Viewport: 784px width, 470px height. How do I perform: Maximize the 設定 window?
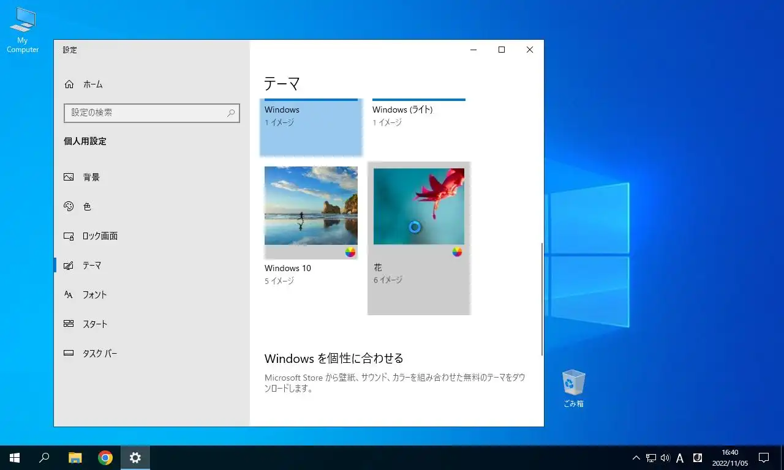tap(502, 50)
